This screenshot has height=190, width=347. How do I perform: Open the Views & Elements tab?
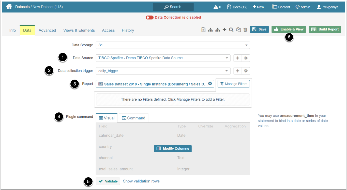[x=79, y=30]
